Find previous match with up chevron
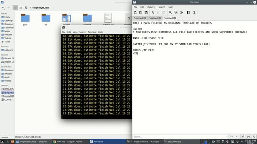 click(237, 137)
